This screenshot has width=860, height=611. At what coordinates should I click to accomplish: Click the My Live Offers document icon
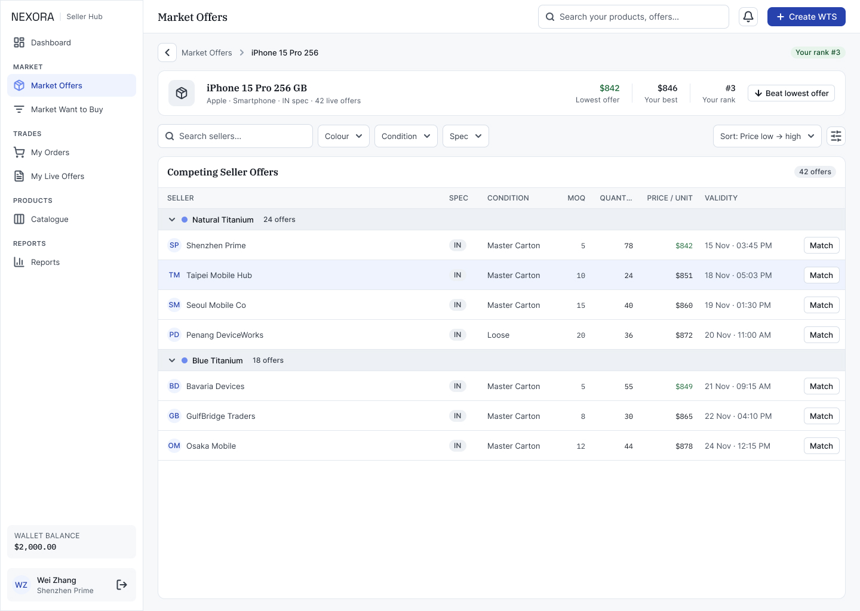click(x=19, y=176)
